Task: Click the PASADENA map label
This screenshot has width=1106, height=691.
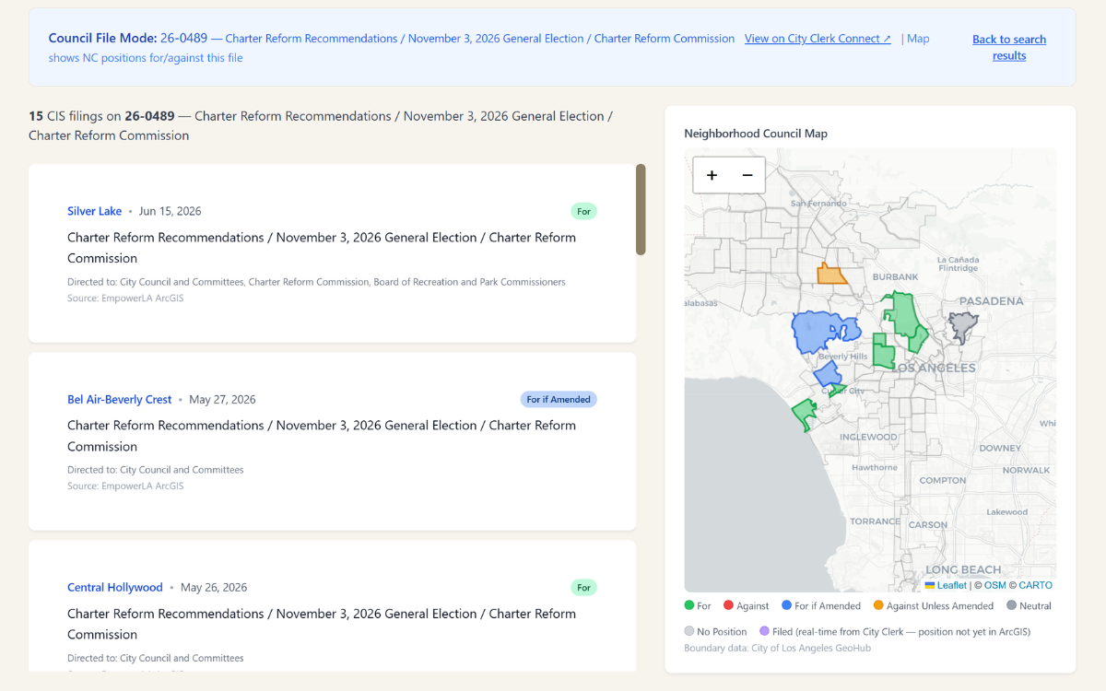Action: point(991,301)
